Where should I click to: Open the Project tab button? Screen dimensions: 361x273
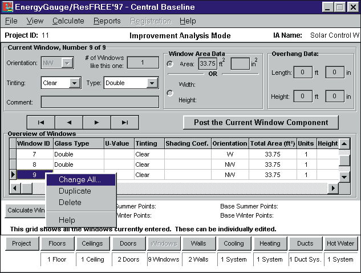click(22, 243)
